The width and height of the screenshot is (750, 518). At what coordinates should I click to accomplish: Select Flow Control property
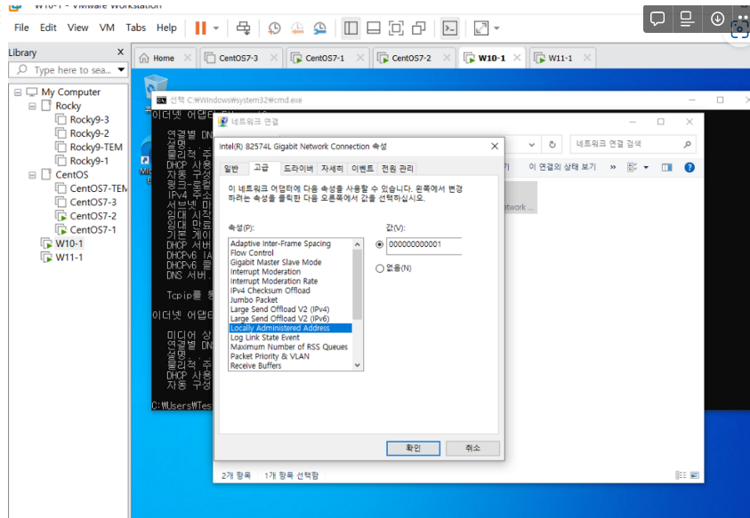point(252,253)
